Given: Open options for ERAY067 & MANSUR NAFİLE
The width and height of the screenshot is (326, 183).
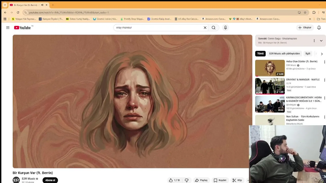Looking at the screenshot, I should tap(324, 80).
